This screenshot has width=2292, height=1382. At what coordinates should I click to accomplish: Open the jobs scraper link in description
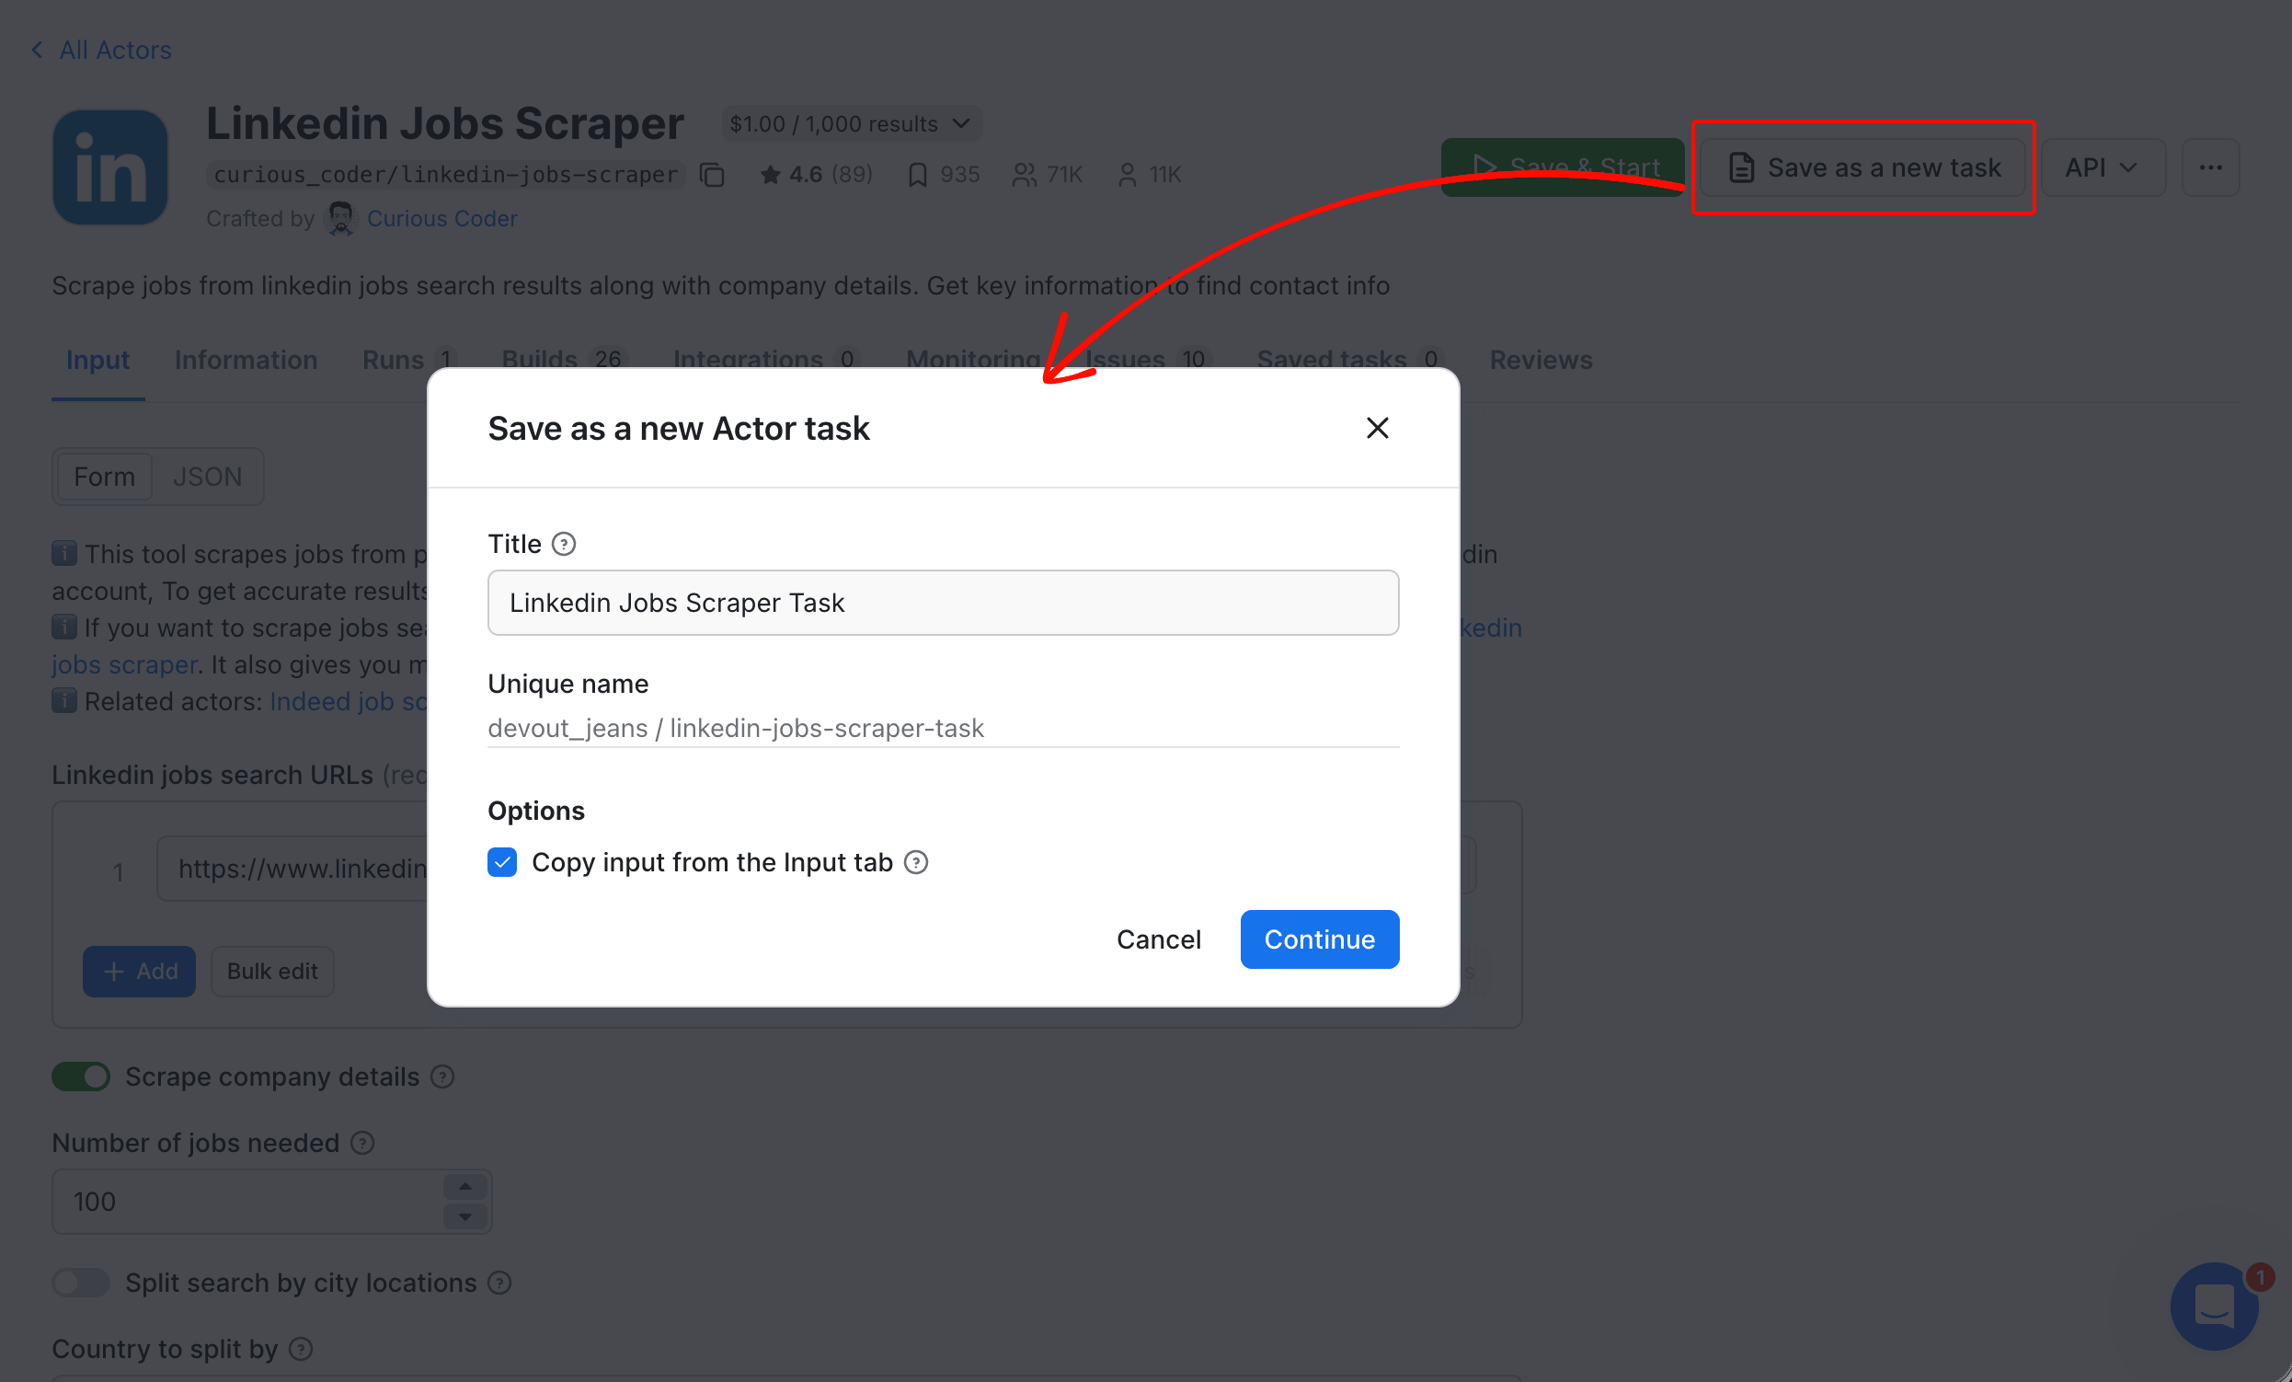[125, 664]
